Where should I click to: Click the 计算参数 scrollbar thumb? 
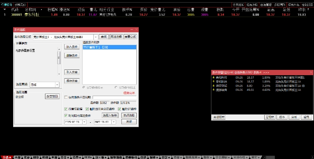[x=59, y=58]
